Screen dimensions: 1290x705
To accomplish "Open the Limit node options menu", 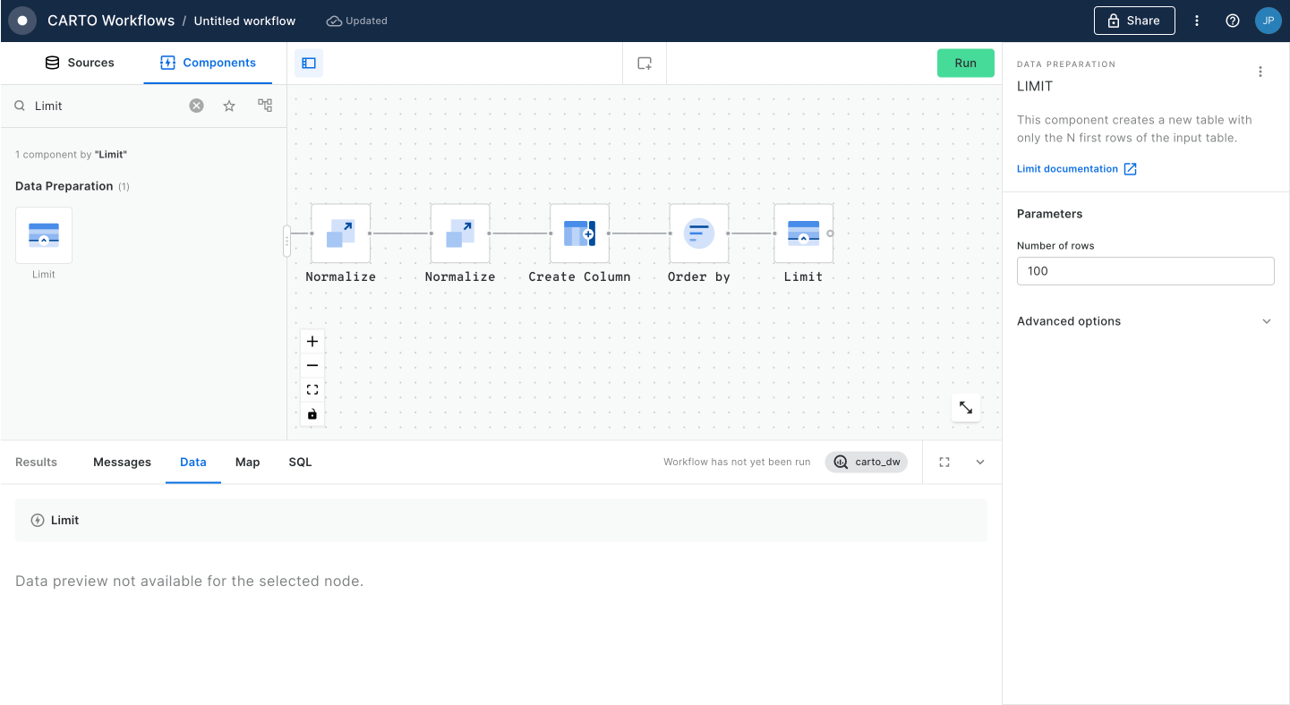I will pyautogui.click(x=1260, y=72).
